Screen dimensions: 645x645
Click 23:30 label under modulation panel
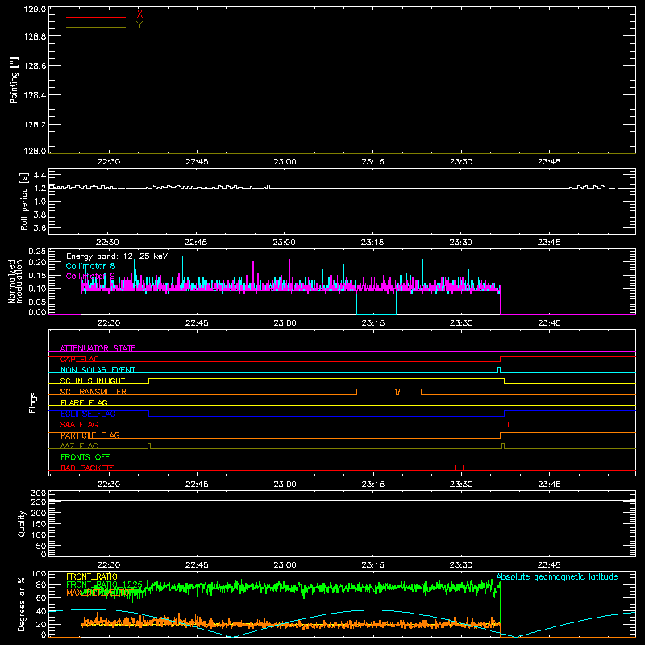(x=461, y=323)
